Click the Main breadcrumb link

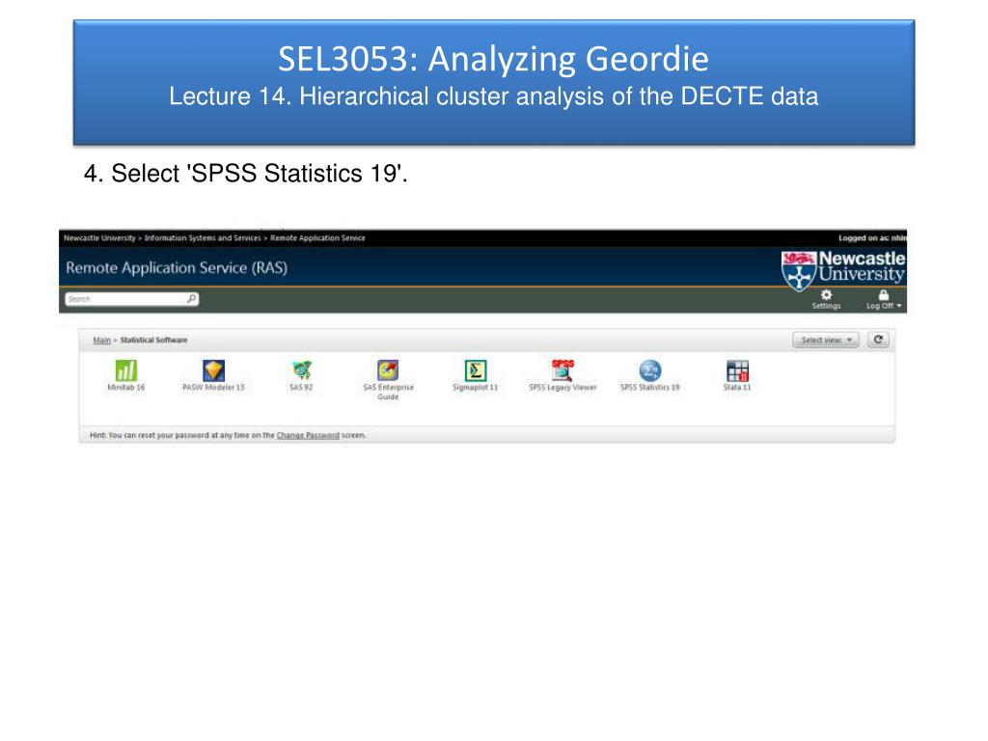pyautogui.click(x=101, y=341)
